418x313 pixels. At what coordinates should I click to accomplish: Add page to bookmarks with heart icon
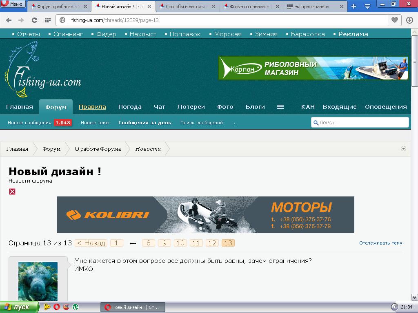point(394,20)
